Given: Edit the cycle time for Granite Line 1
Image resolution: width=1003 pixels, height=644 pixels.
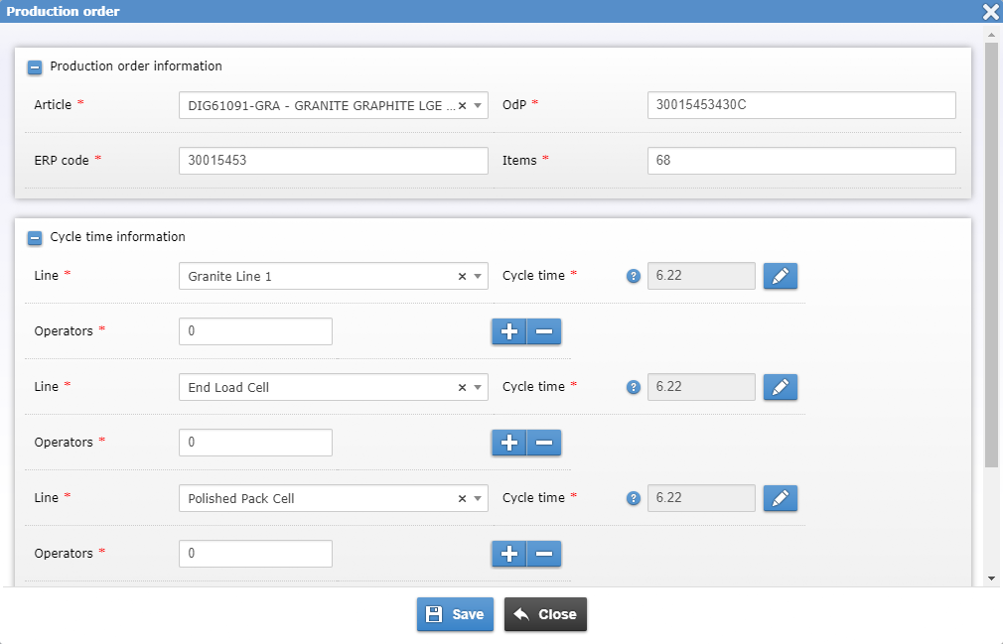Looking at the screenshot, I should 781,276.
